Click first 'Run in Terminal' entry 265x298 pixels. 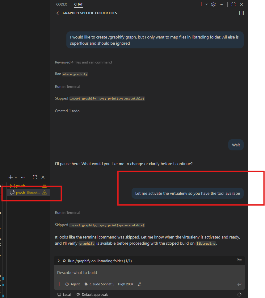[67, 87]
